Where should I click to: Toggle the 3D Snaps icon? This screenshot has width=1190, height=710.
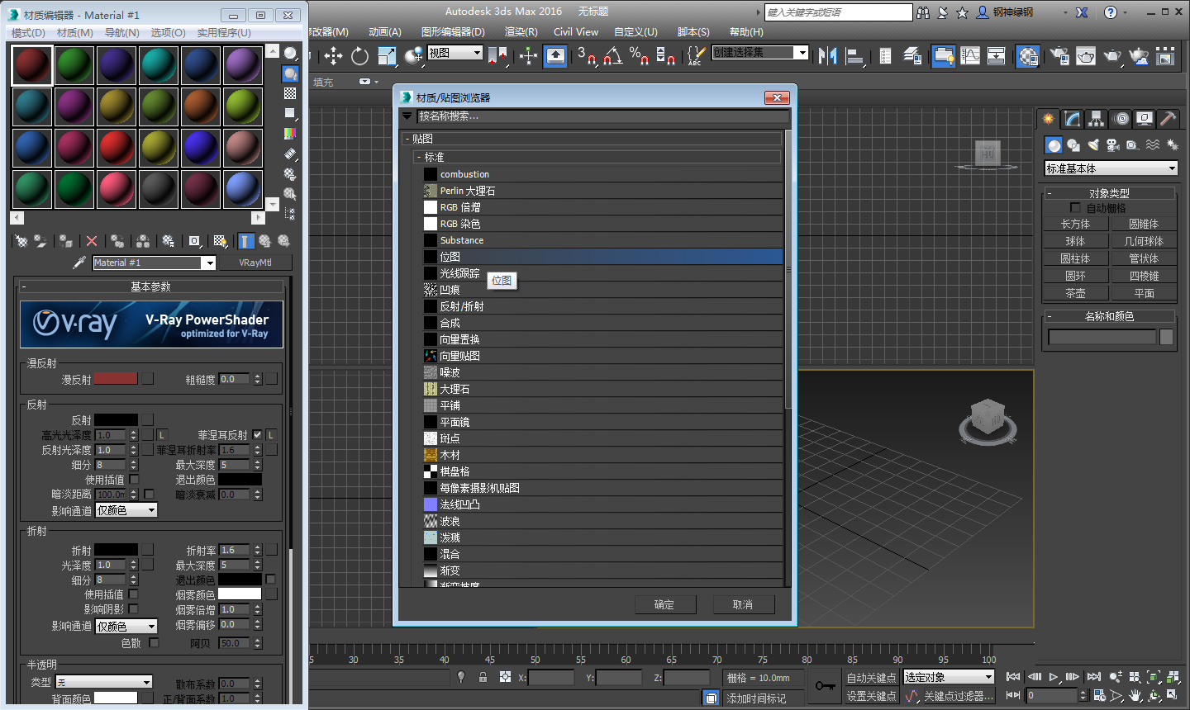pyautogui.click(x=586, y=55)
